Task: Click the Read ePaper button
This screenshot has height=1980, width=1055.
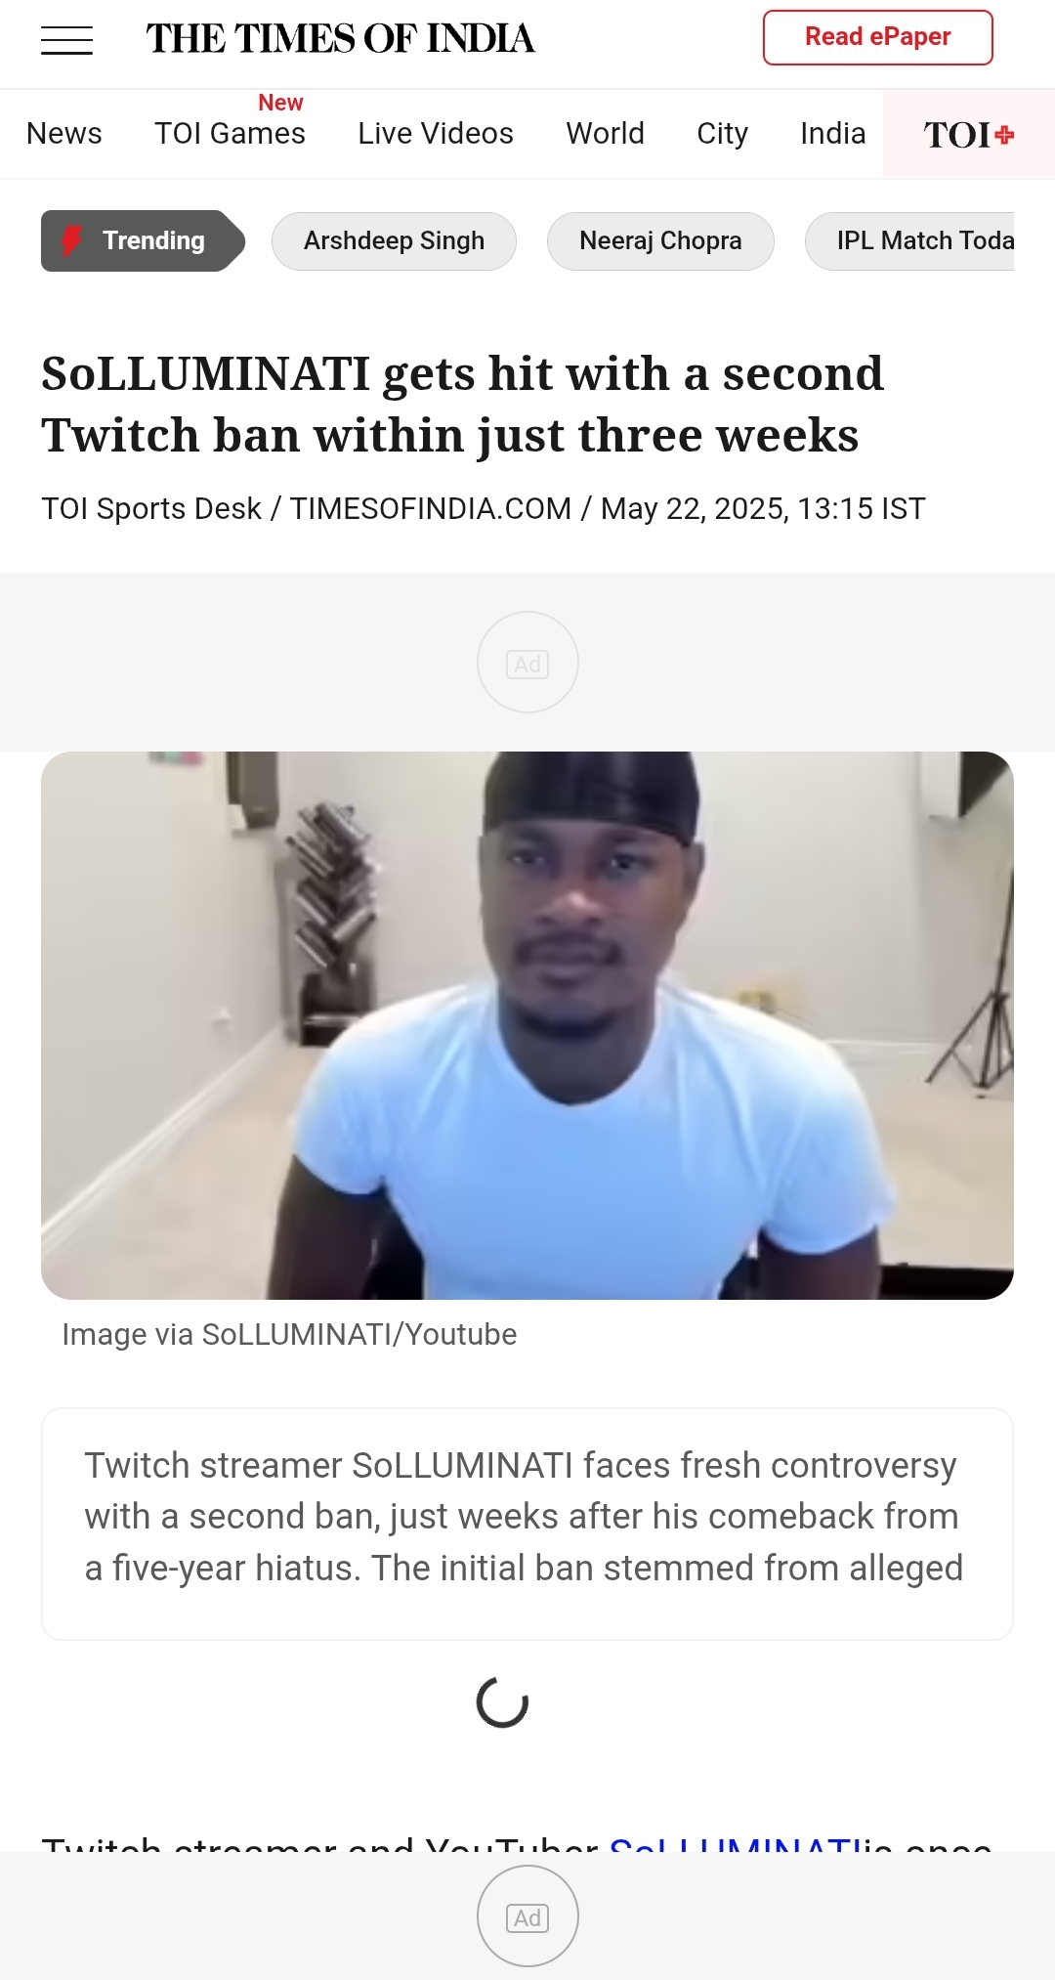Action: click(x=877, y=37)
